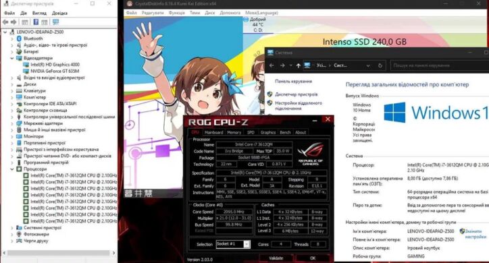The width and height of the screenshot is (489, 263).
Task: Expand the Мережеві адаптери category
Action: [12, 123]
